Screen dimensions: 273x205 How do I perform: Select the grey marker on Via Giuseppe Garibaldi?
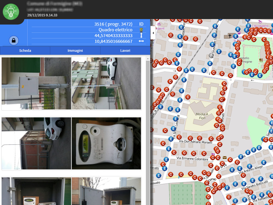[211, 56]
